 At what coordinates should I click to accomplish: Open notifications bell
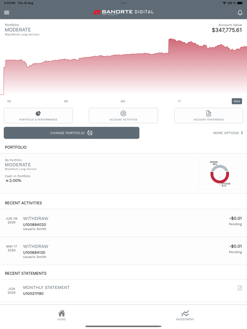click(240, 12)
